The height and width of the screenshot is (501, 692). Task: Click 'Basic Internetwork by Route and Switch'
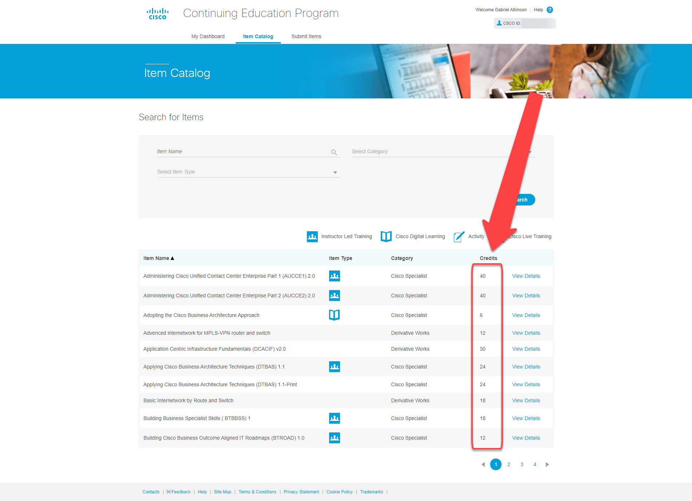point(188,400)
